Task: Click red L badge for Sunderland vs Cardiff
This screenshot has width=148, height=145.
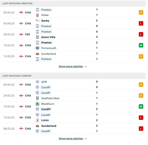Action: click(x=141, y=129)
